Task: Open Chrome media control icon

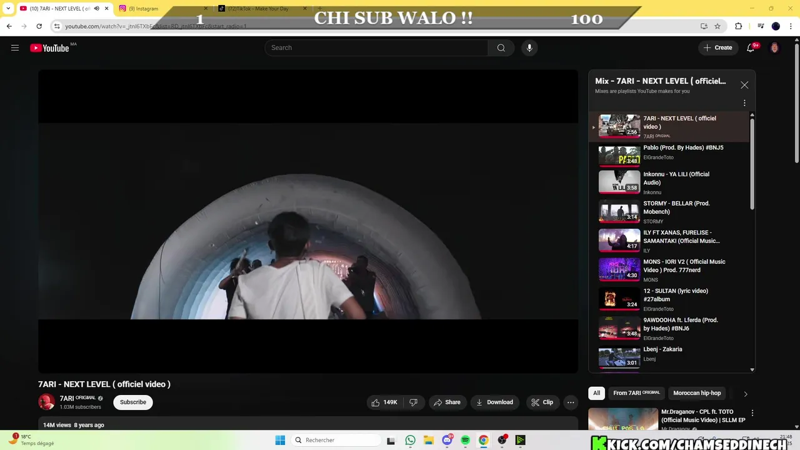Action: (x=761, y=26)
